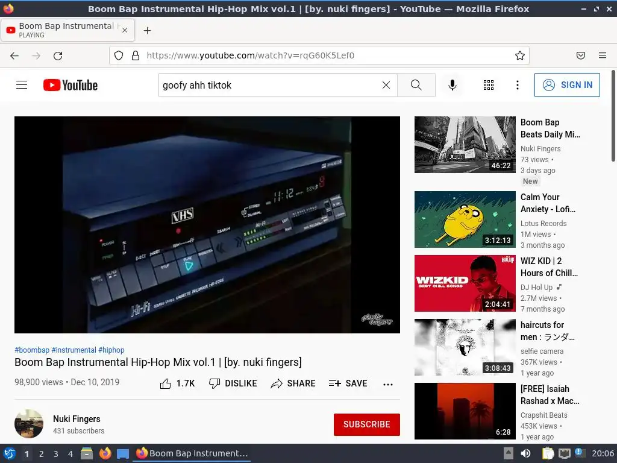The height and width of the screenshot is (463, 617).
Task: Open the Firefox application menu
Action: pos(603,55)
